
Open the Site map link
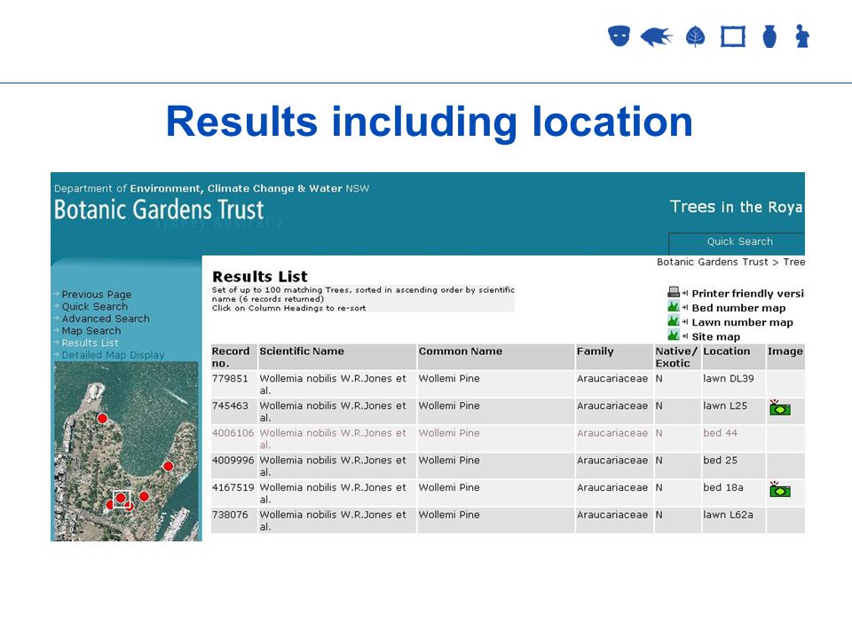(715, 336)
